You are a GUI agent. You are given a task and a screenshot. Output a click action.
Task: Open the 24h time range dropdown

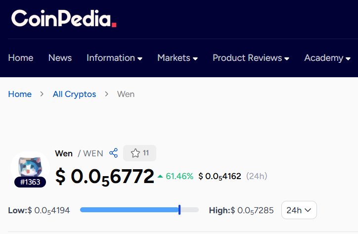click(299, 210)
